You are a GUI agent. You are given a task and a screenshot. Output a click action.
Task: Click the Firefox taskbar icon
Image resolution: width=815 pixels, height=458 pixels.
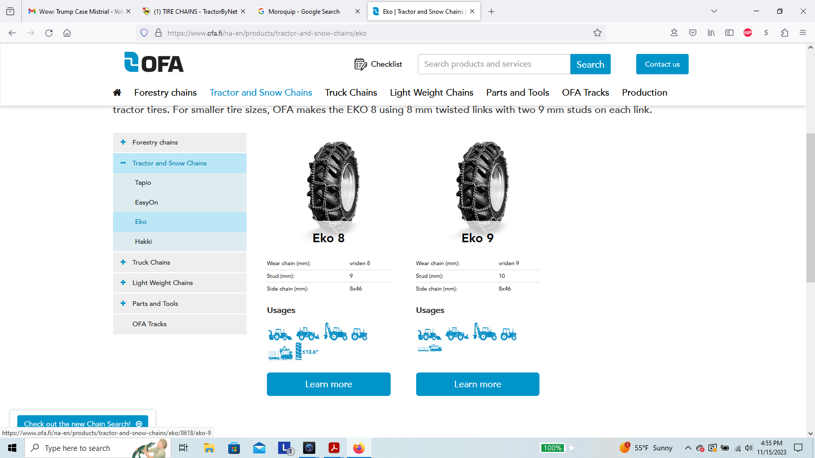point(359,448)
